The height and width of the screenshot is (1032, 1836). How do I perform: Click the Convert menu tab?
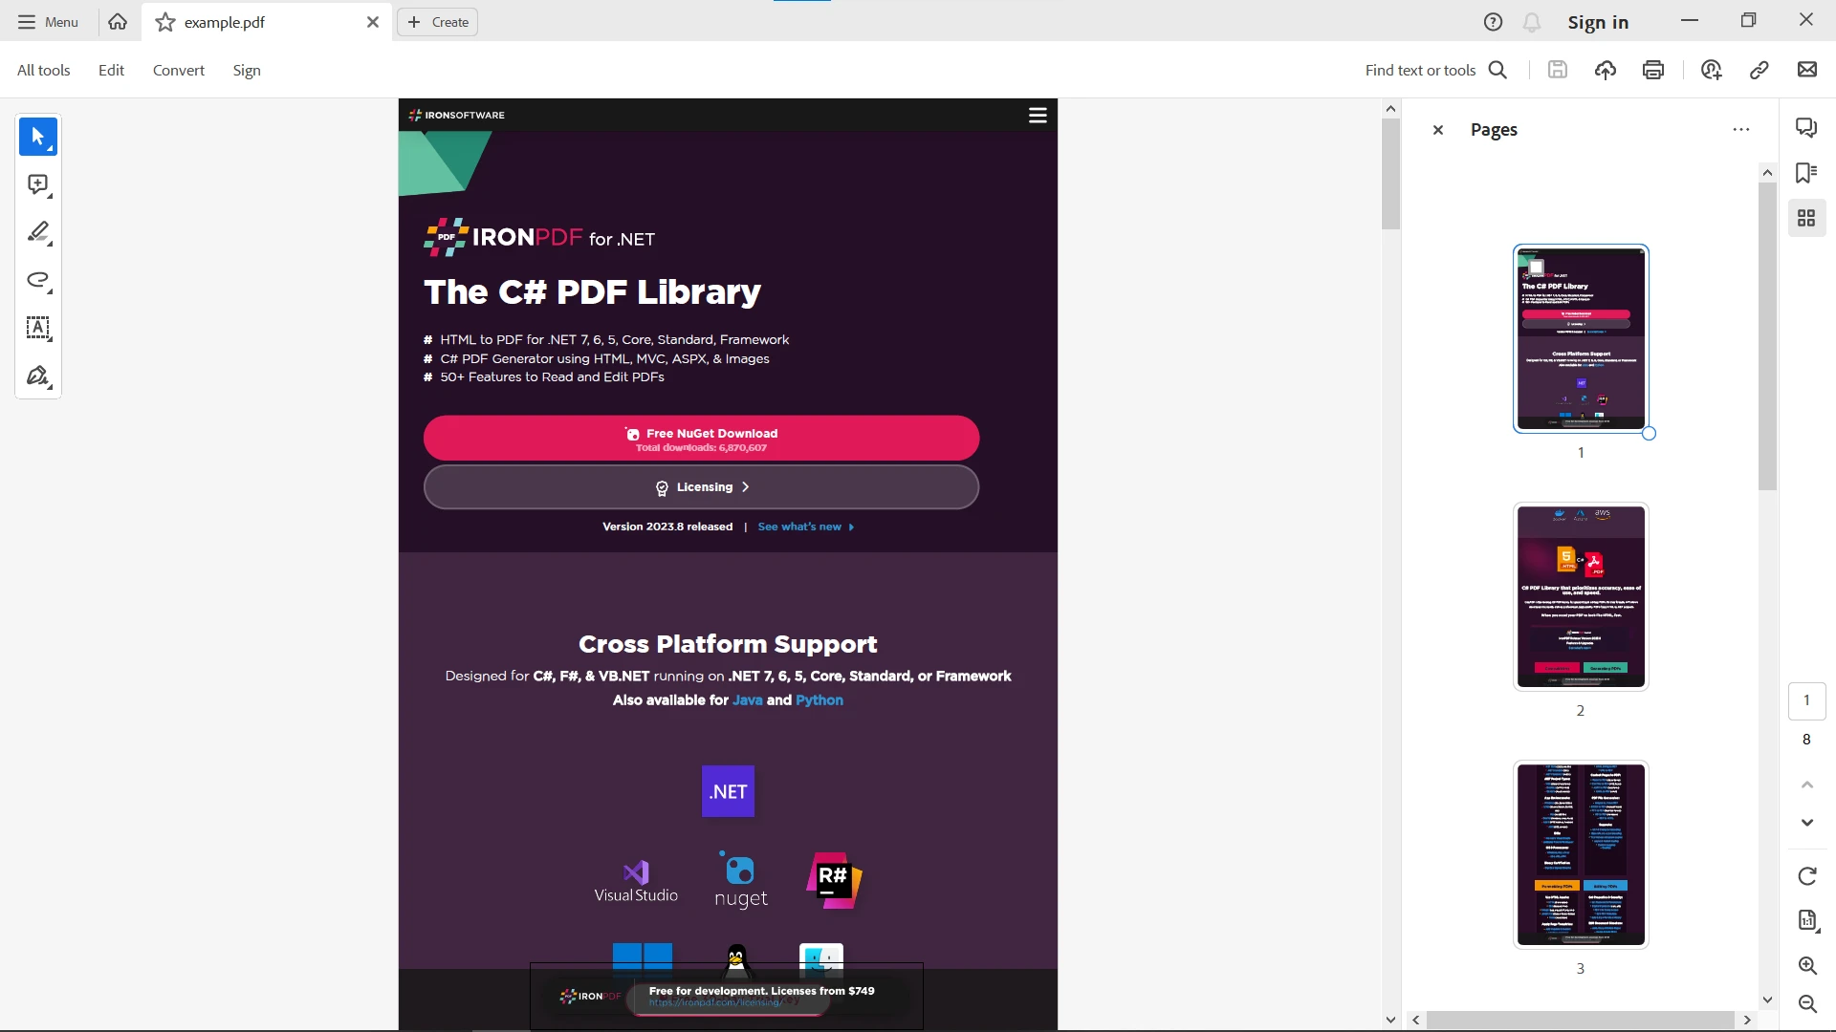click(178, 70)
